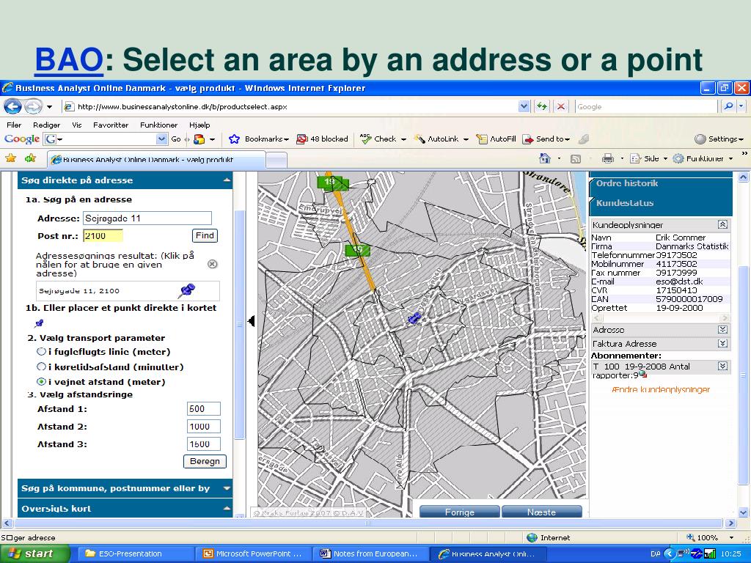Open the Hjælp menu
This screenshot has width=751, height=563.
click(199, 125)
